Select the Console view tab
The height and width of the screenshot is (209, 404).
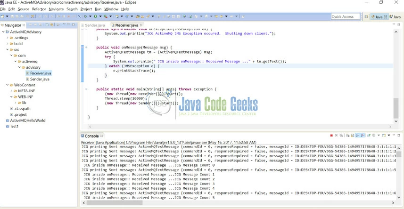92,136
